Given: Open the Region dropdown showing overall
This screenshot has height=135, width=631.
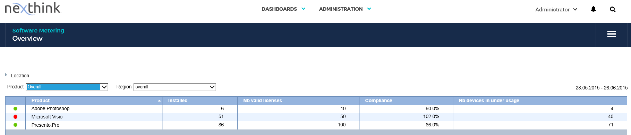Looking at the screenshot, I should click(x=175, y=87).
